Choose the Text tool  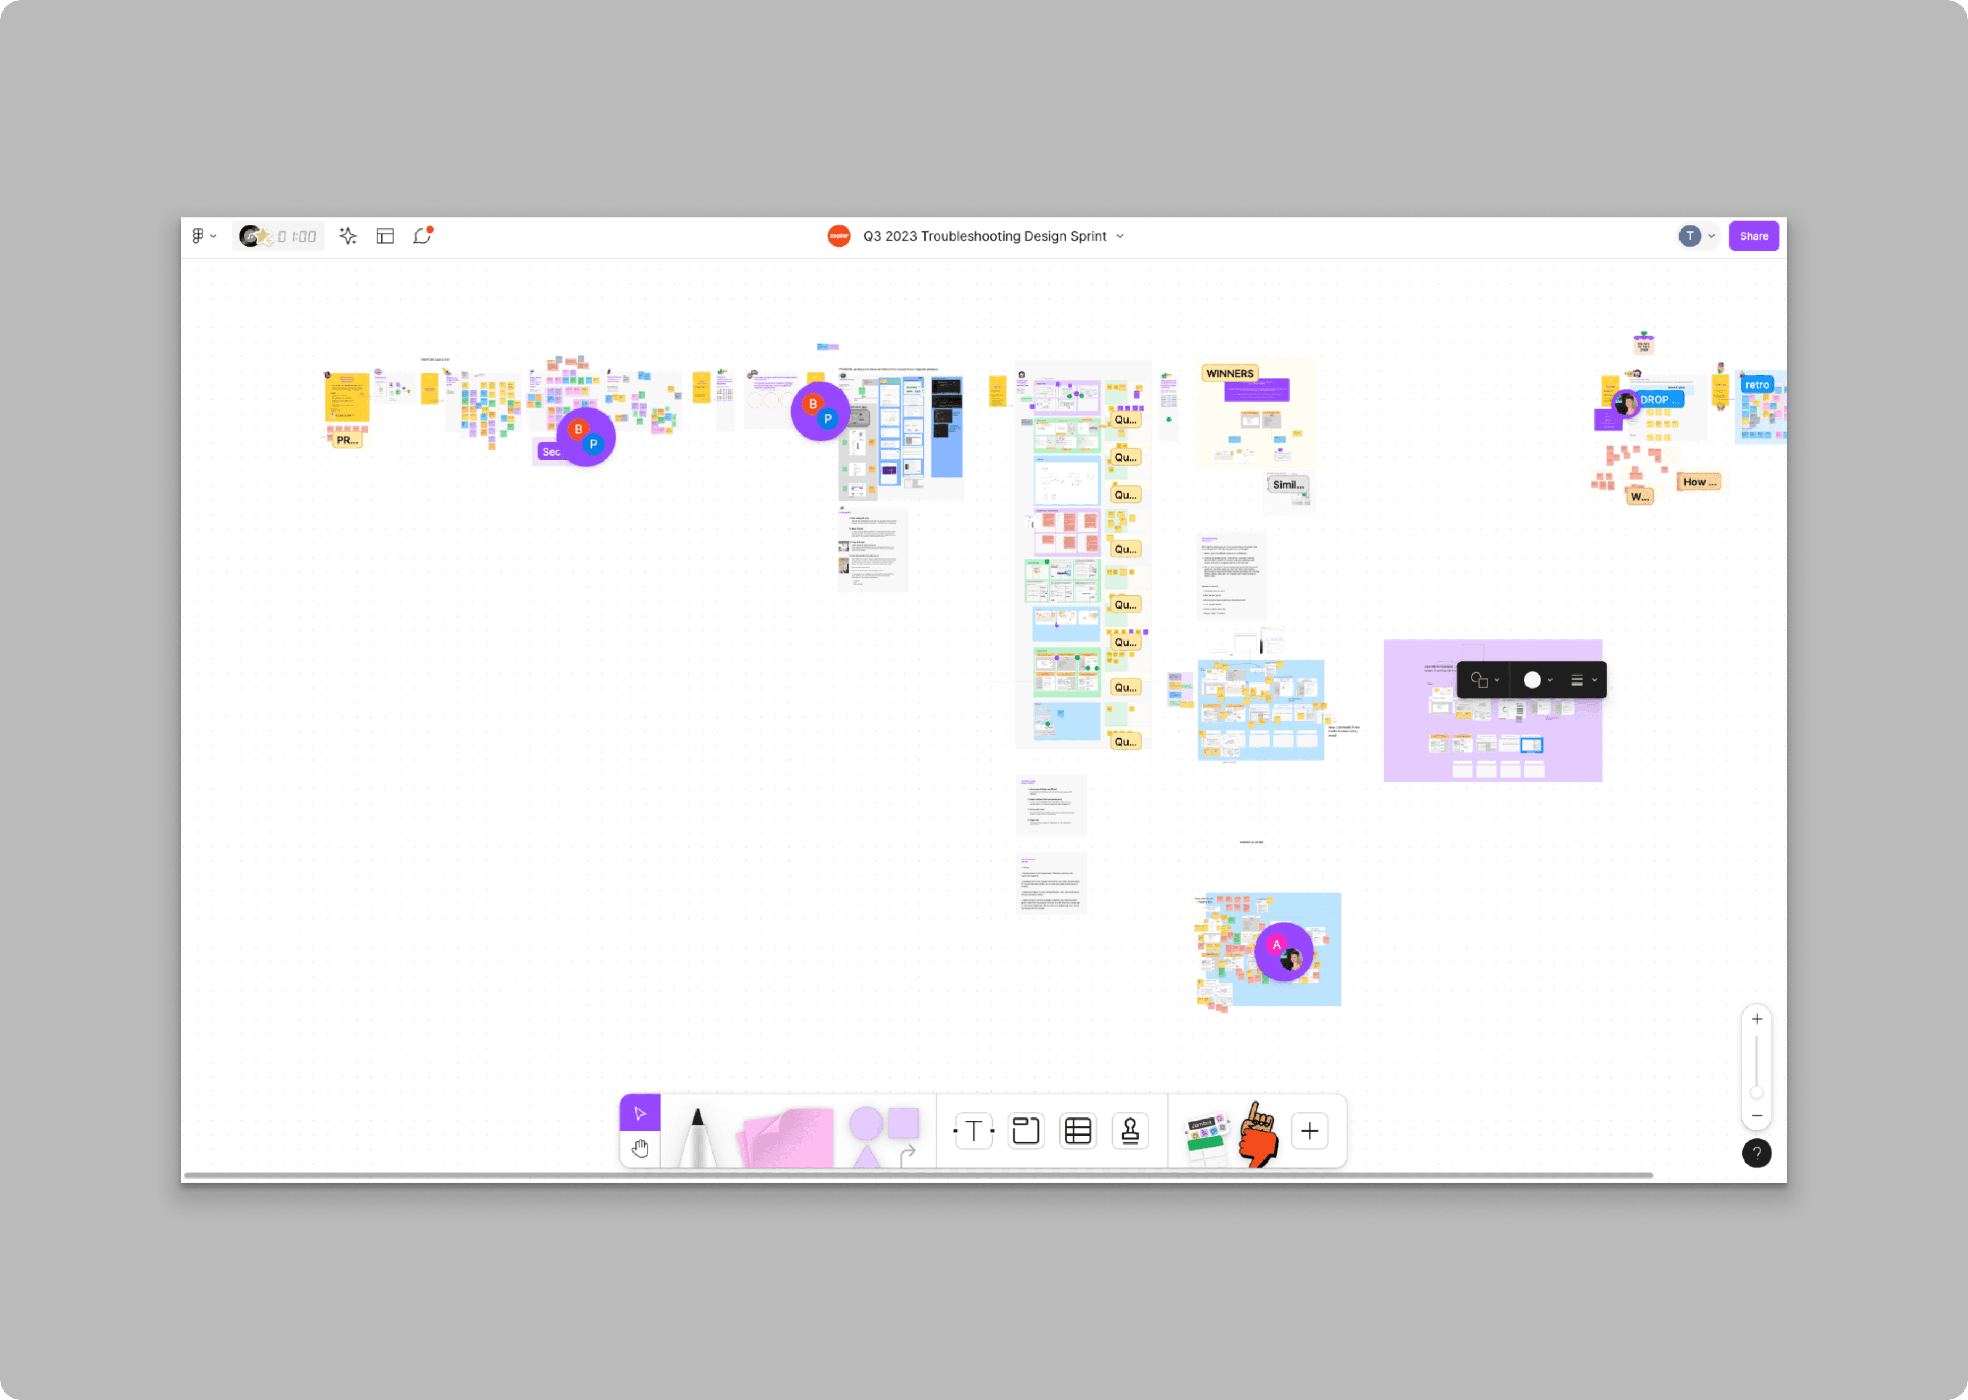point(974,1130)
